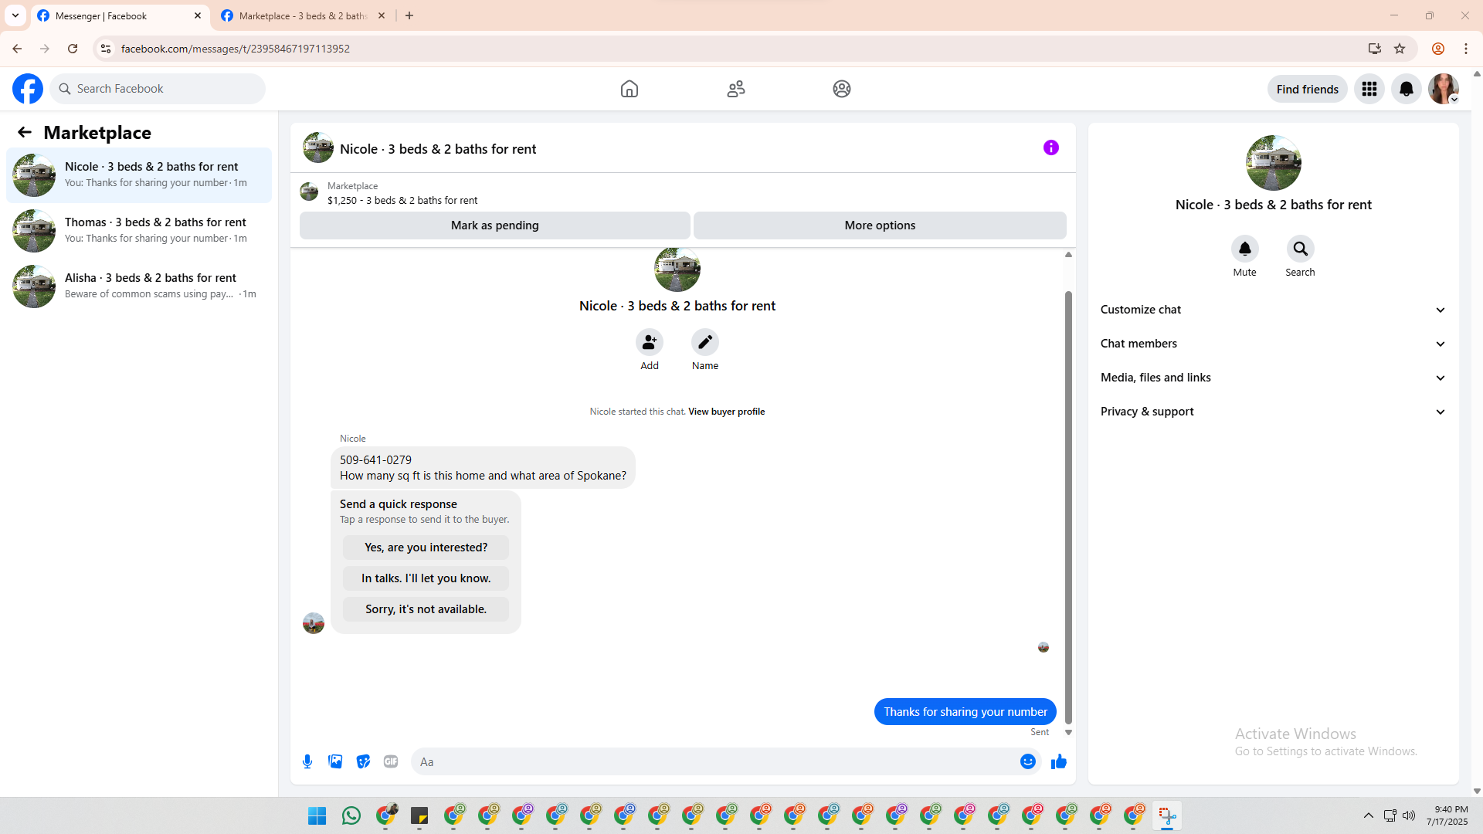Open the notifications bell

(x=1407, y=89)
